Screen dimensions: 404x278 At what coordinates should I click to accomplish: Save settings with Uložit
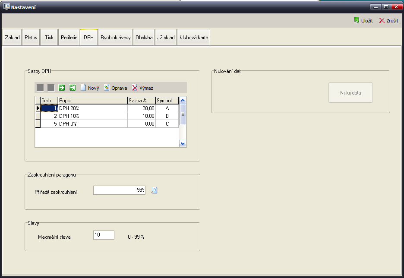coord(363,21)
